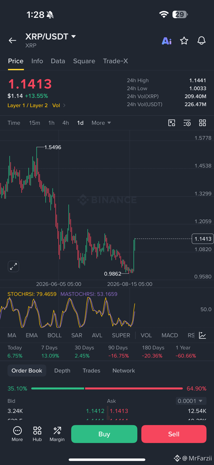Open the chart drawing tools icon
The width and height of the screenshot is (214, 465).
pyautogui.click(x=172, y=123)
